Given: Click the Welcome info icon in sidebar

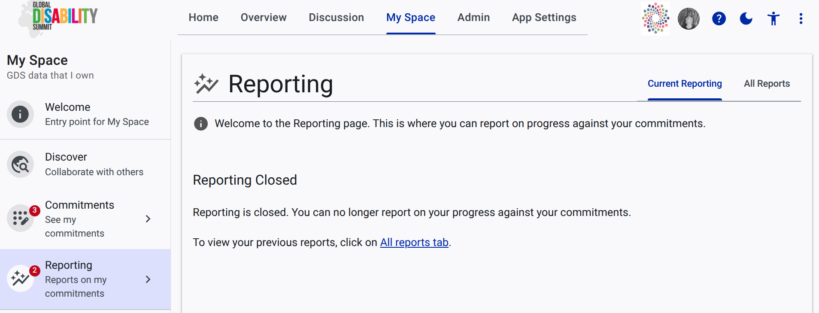Looking at the screenshot, I should click(x=20, y=114).
